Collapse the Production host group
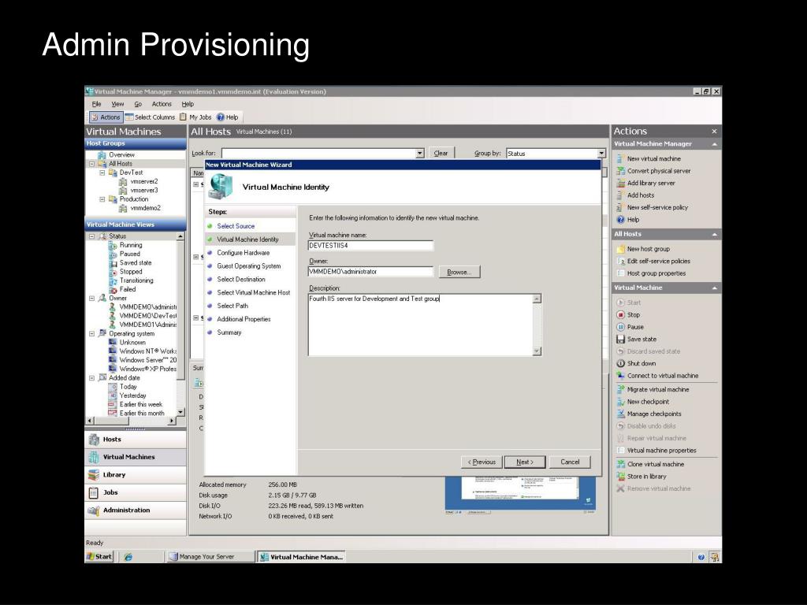807x605 pixels. (102, 199)
